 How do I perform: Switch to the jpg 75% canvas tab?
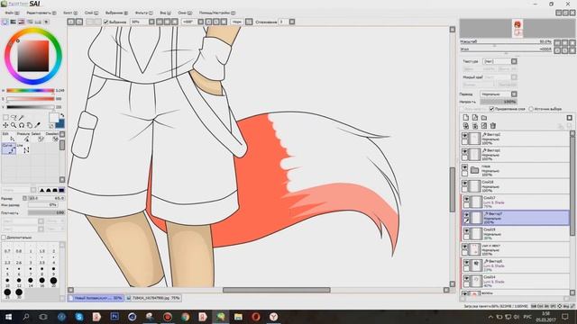coord(152,298)
